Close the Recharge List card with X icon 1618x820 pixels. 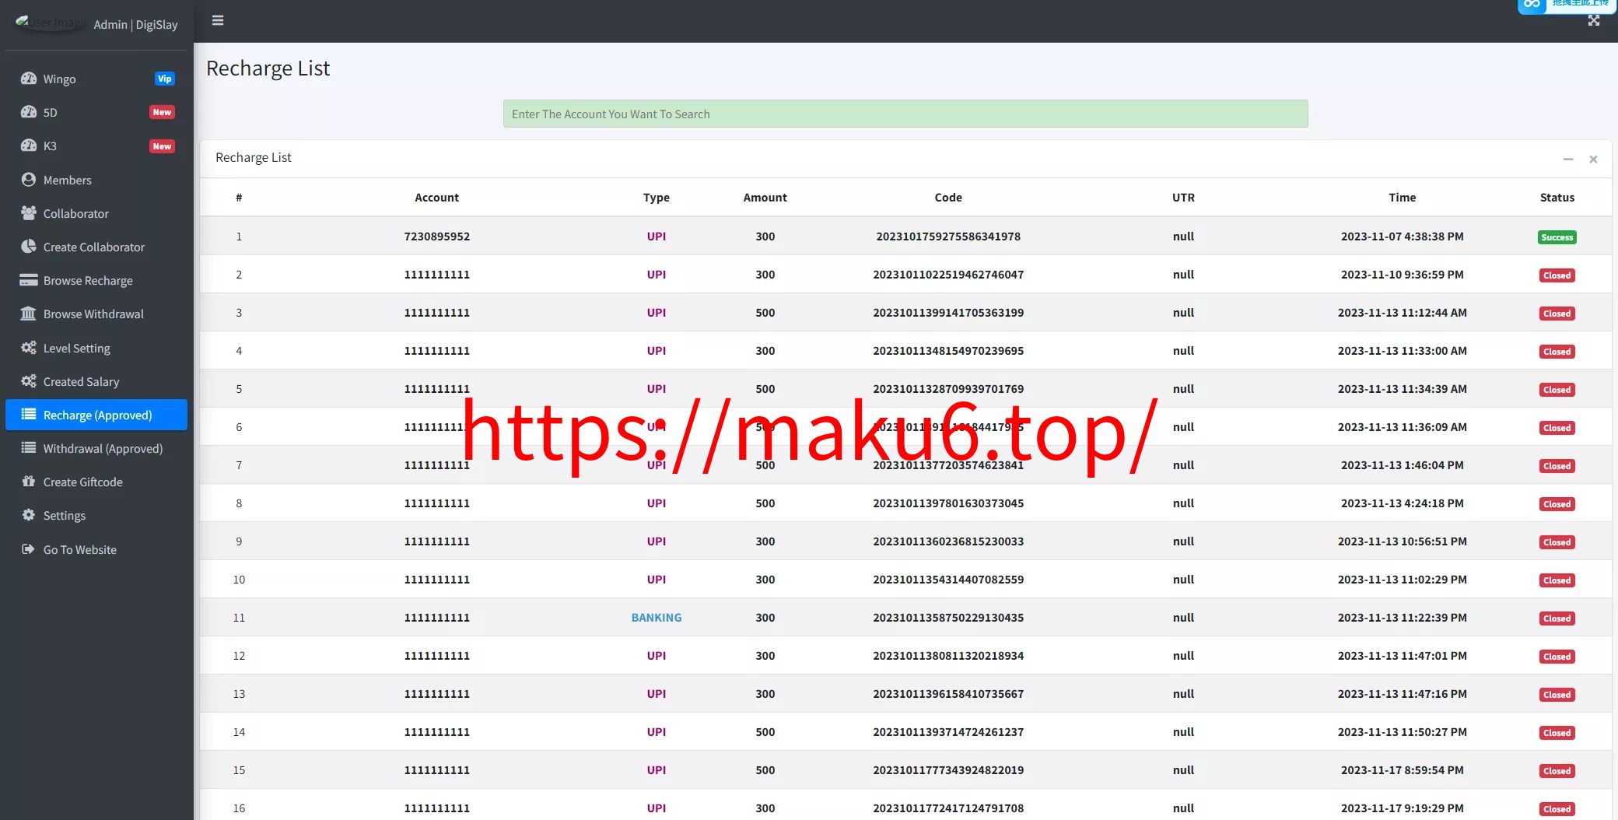[1593, 159]
